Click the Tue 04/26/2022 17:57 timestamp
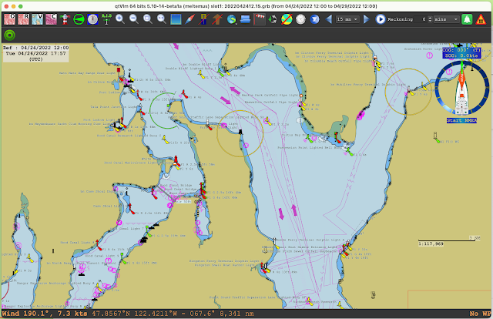This screenshot has width=493, height=319. (x=36, y=53)
